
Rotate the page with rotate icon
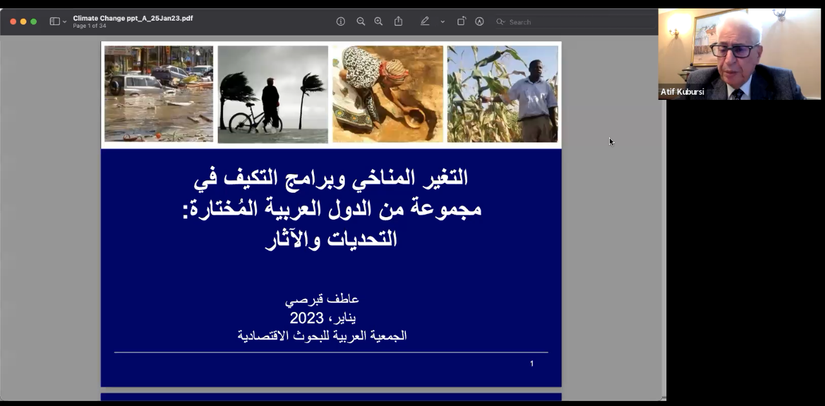pos(461,21)
